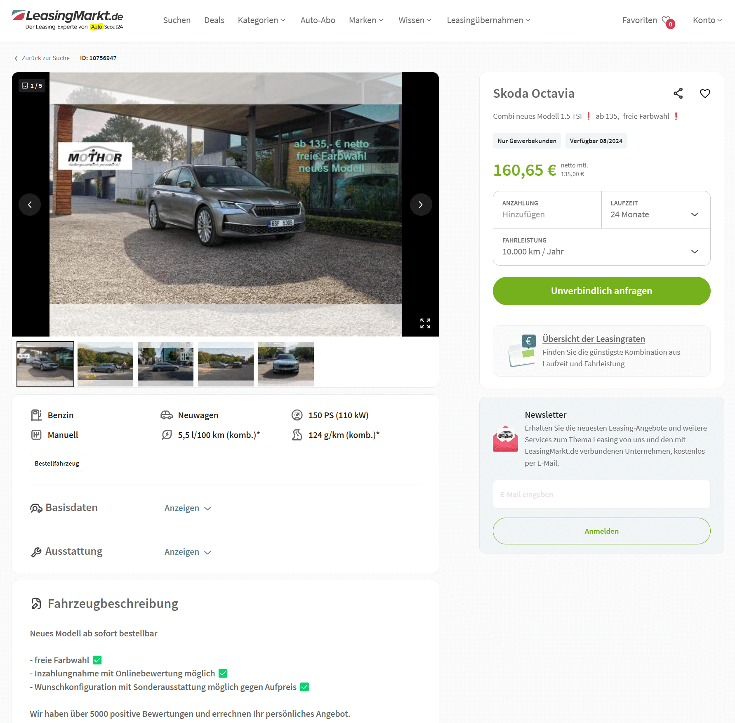
Task: Select the second car thumbnail
Action: click(105, 364)
